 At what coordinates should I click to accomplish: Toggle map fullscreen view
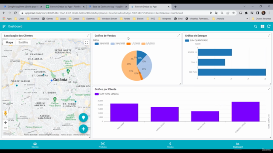(x=87, y=42)
